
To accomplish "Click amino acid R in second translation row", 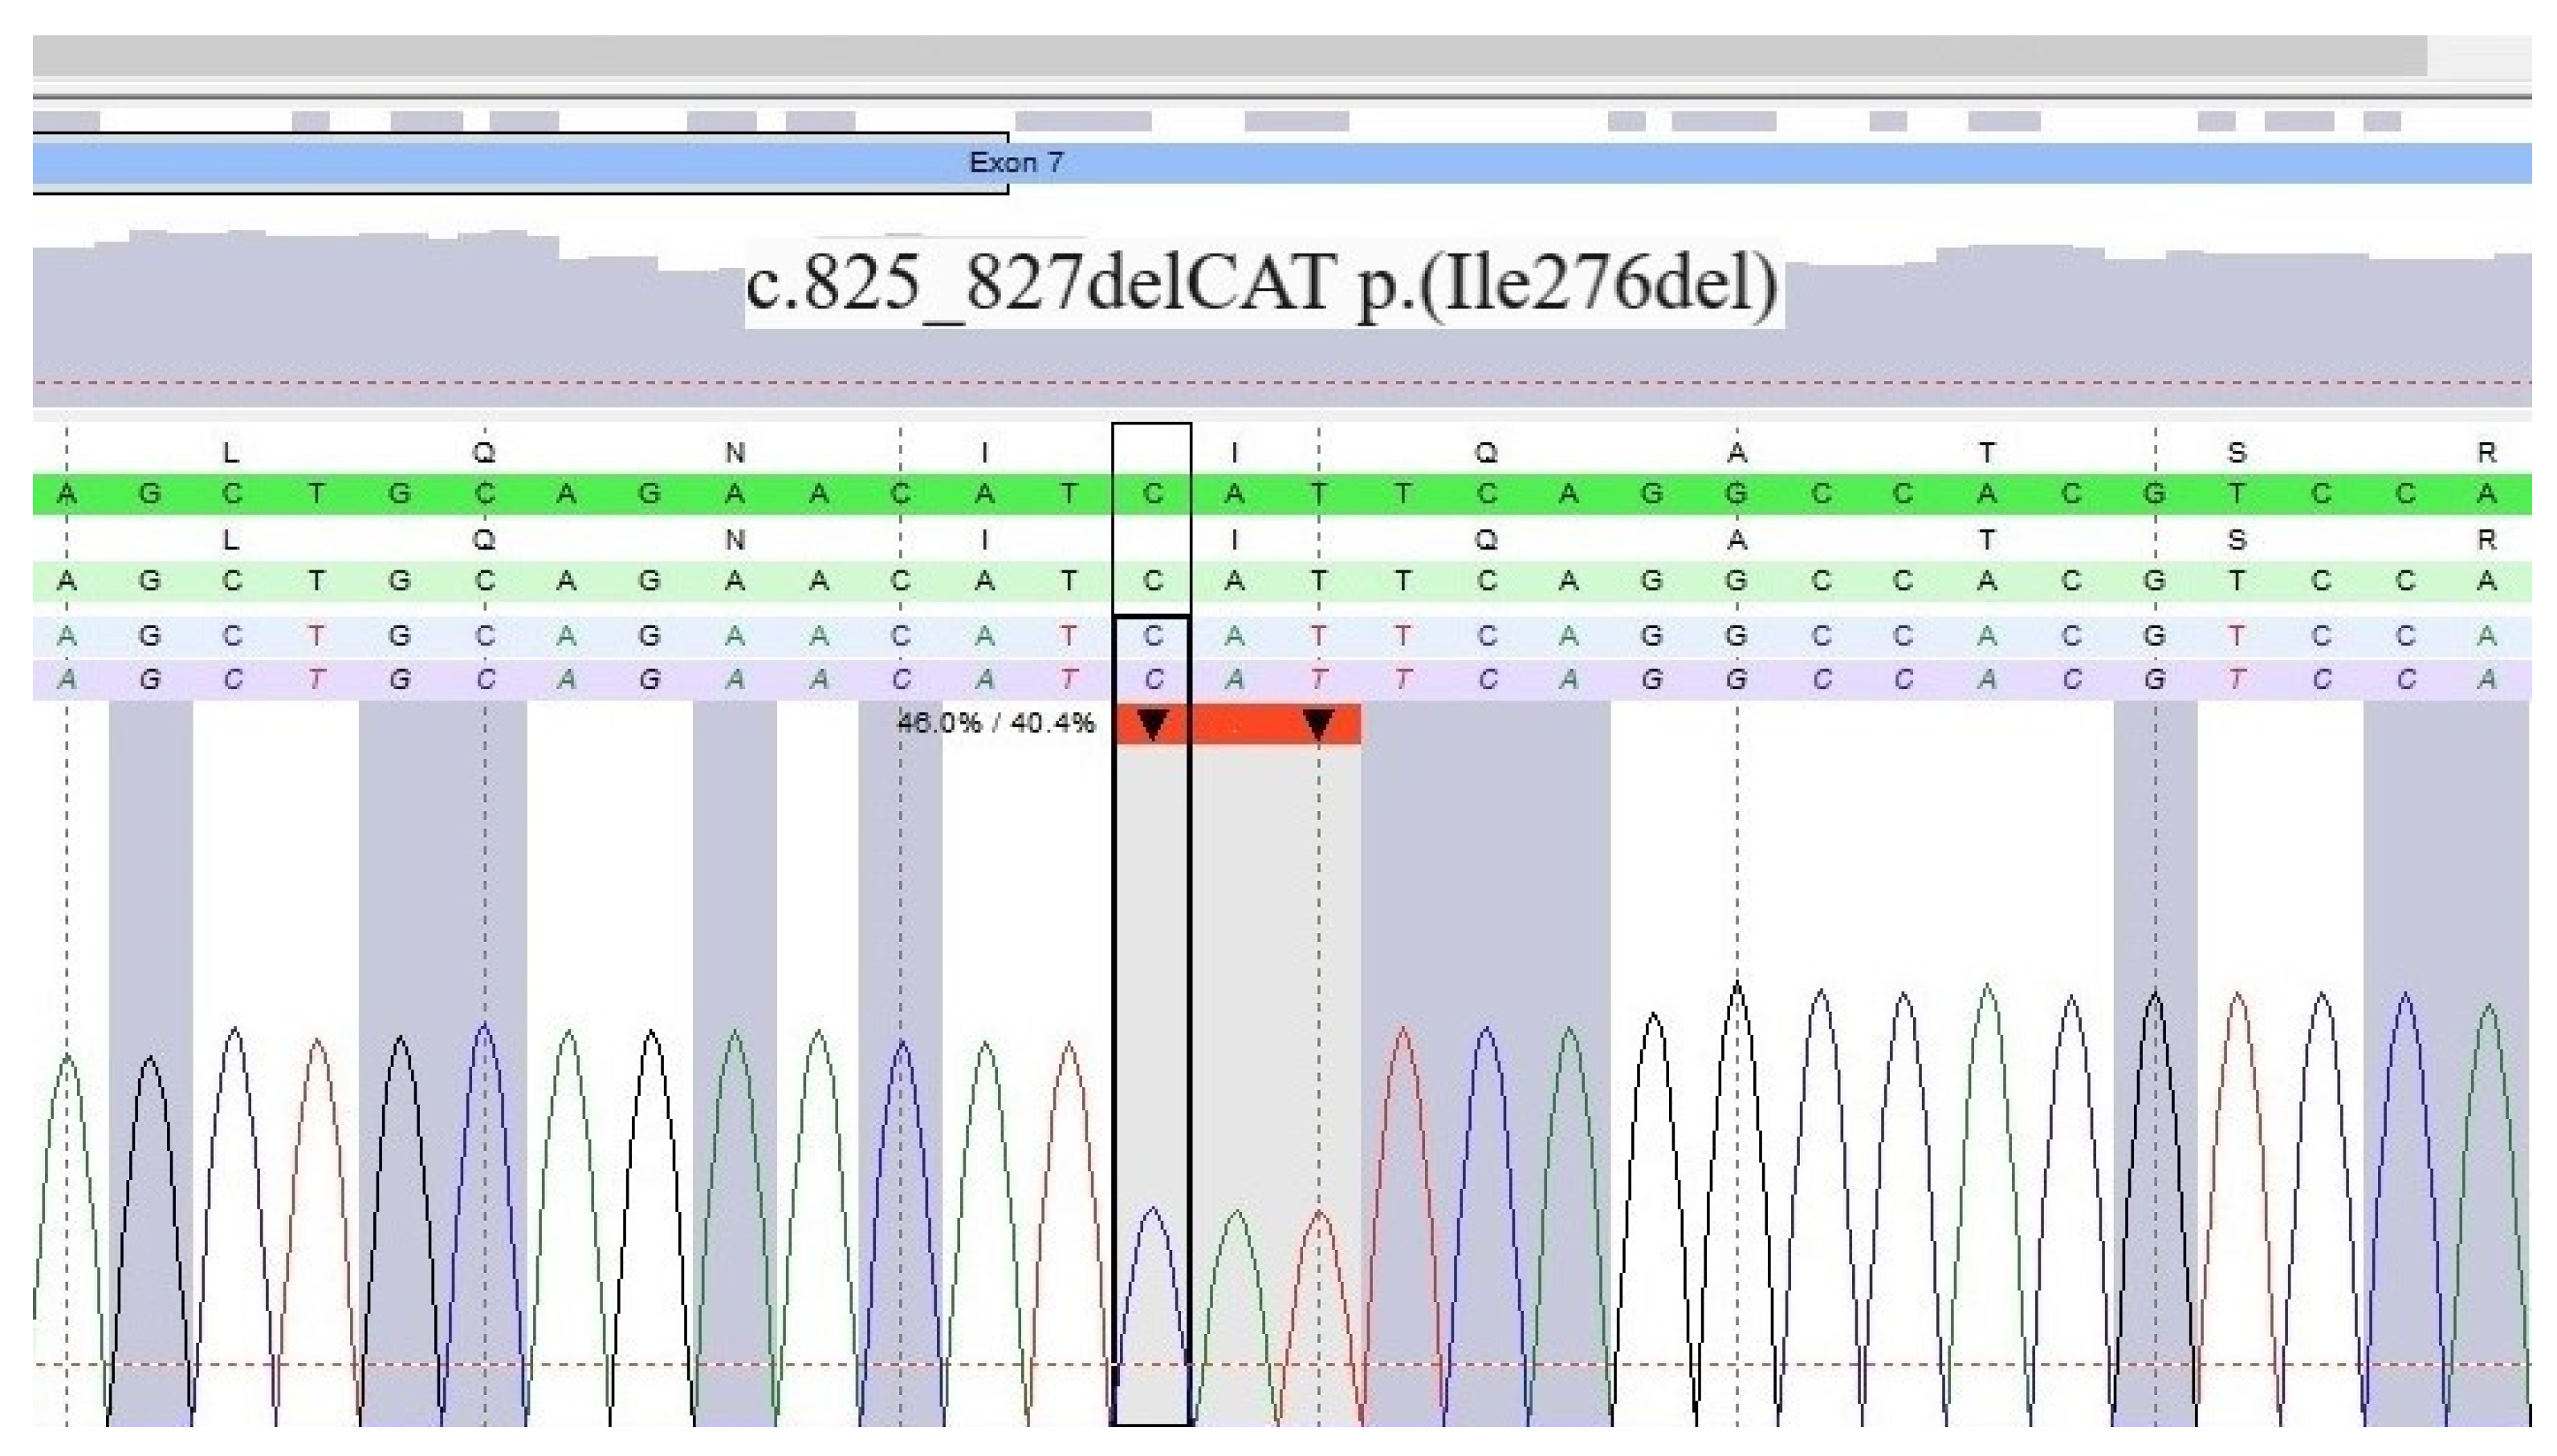I will click(x=2487, y=540).
